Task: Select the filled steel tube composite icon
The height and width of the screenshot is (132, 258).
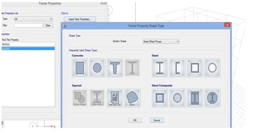Action: coord(160,98)
